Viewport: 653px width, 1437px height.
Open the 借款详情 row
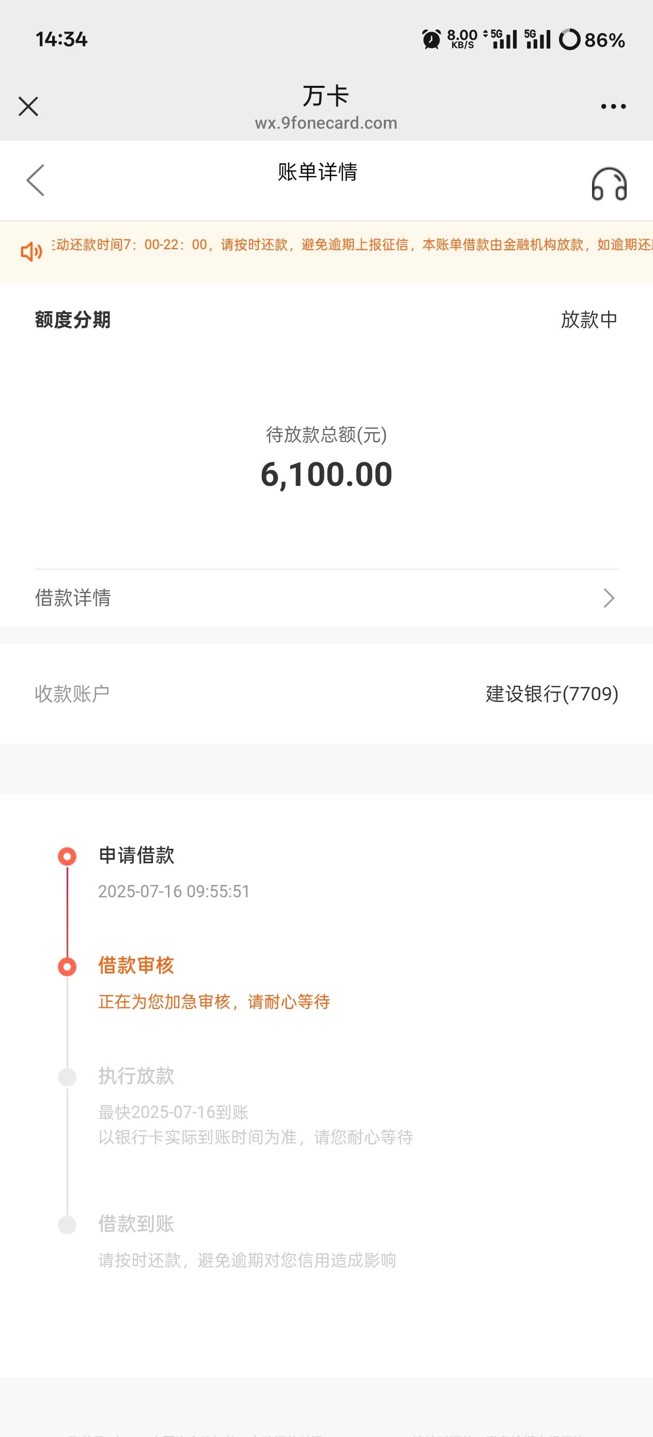326,598
